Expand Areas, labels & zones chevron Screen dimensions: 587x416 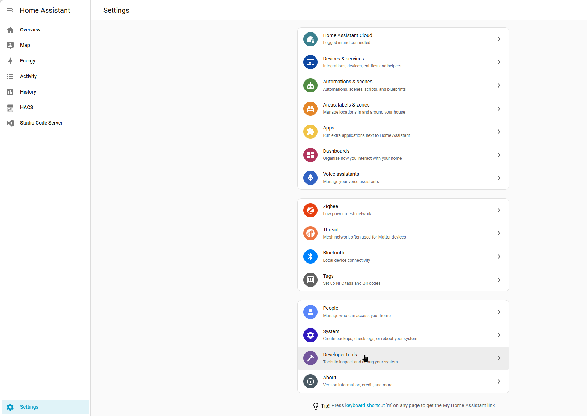499,109
